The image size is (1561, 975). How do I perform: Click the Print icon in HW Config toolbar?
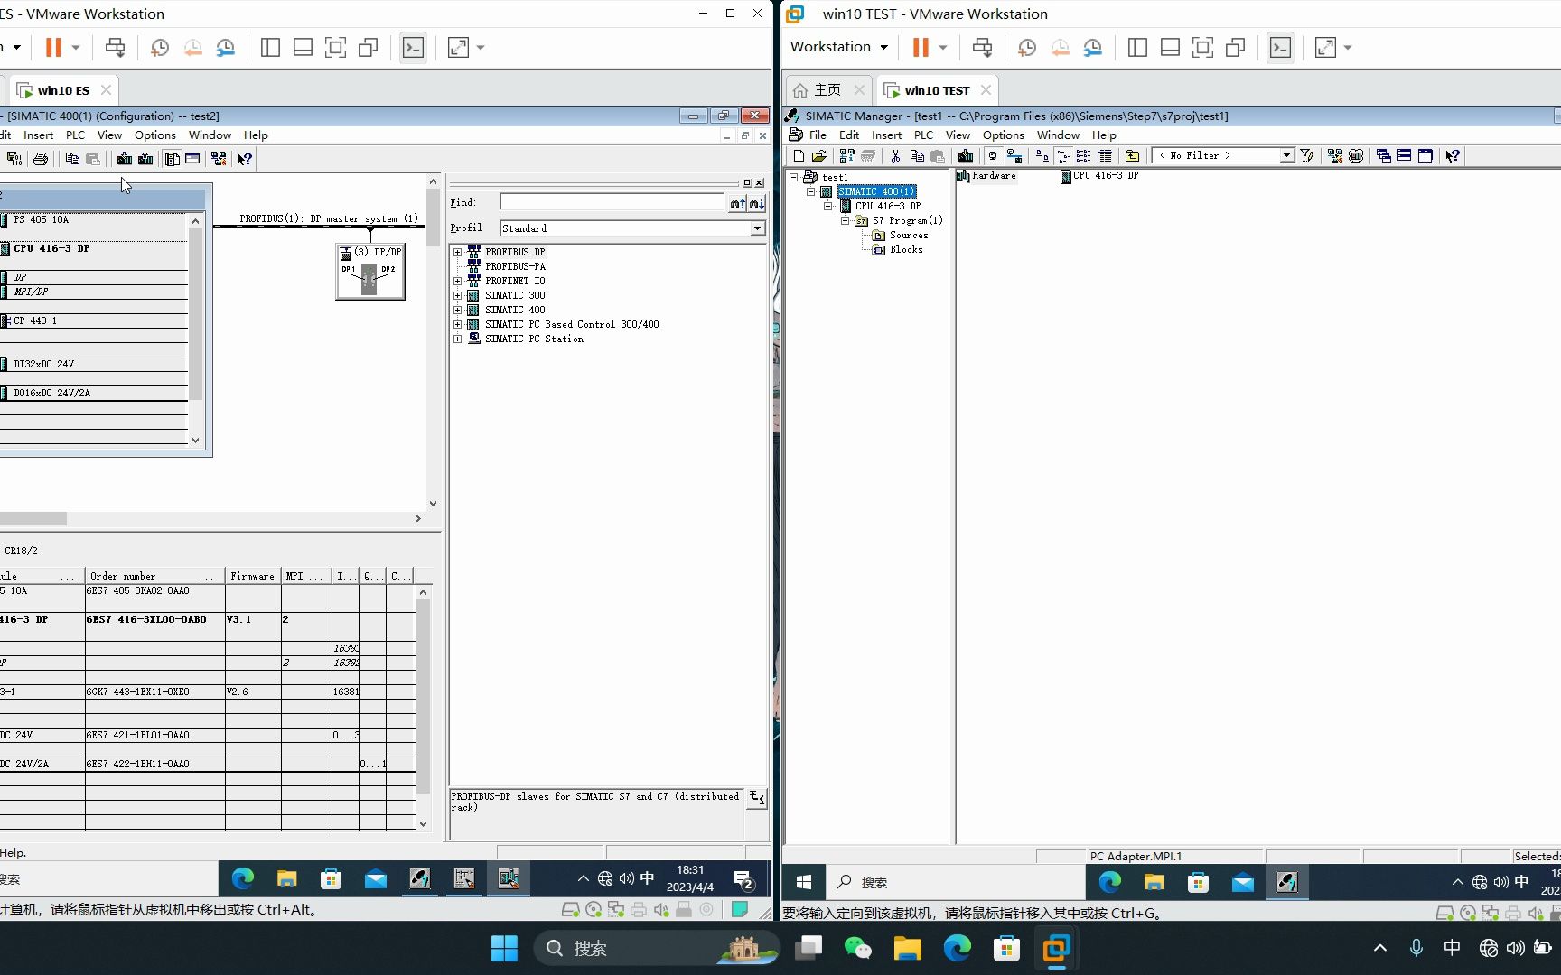click(x=41, y=159)
